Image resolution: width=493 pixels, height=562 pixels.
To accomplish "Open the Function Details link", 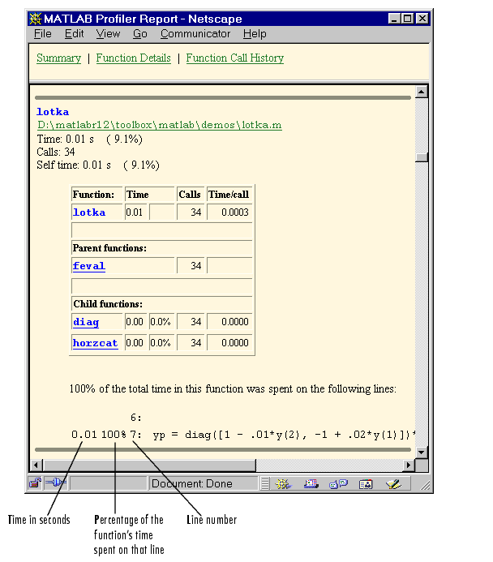I will point(133,58).
